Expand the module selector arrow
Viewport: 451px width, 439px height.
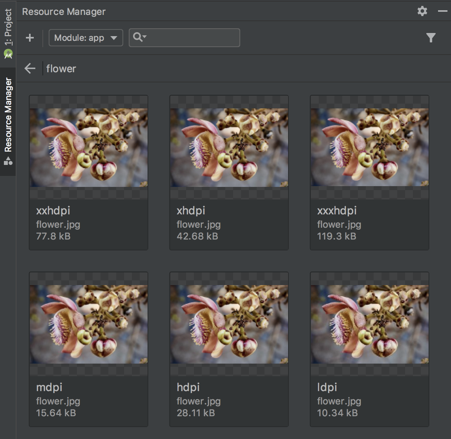click(x=114, y=38)
